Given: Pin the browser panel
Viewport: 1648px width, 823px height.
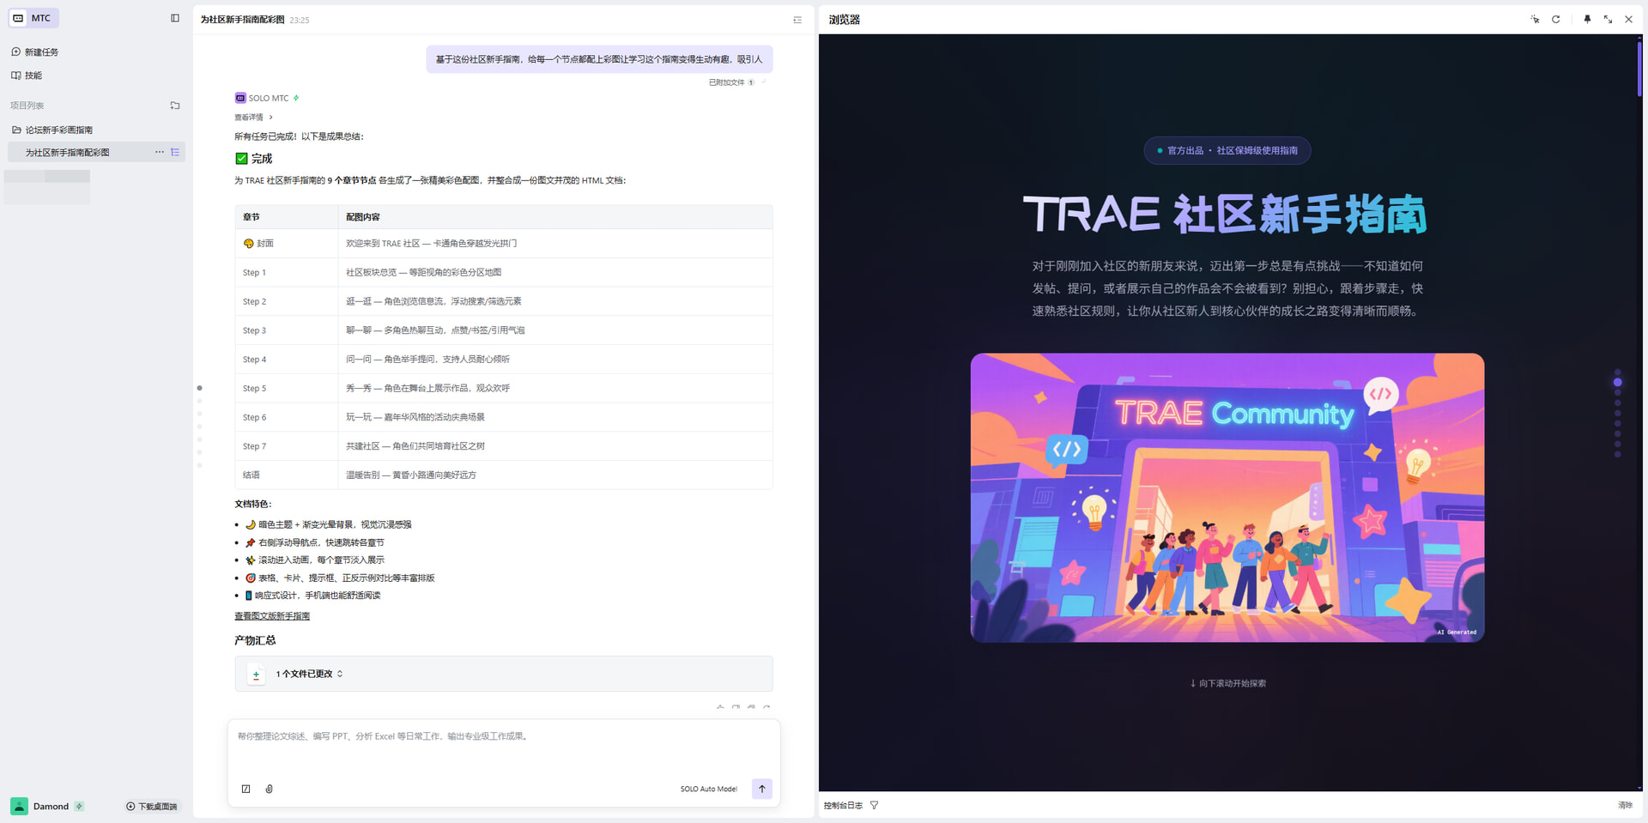Looking at the screenshot, I should click(x=1587, y=19).
